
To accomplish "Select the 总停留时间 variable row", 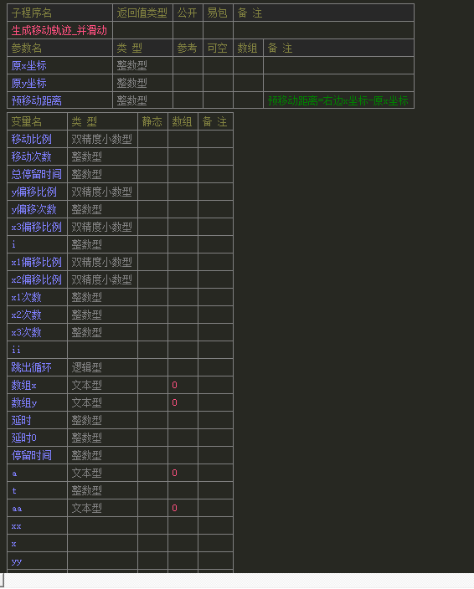I will click(x=121, y=174).
